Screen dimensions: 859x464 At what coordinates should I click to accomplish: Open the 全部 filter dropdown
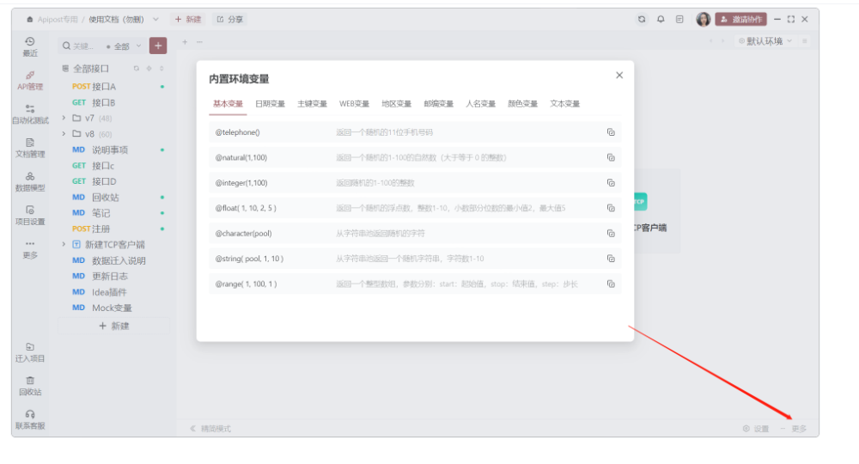[125, 46]
